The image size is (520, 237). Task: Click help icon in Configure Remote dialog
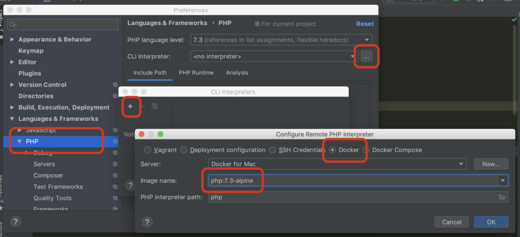coord(147,222)
